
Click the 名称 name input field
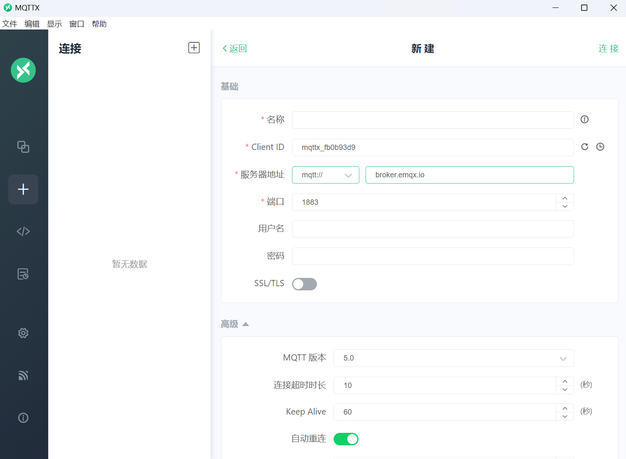pos(432,120)
